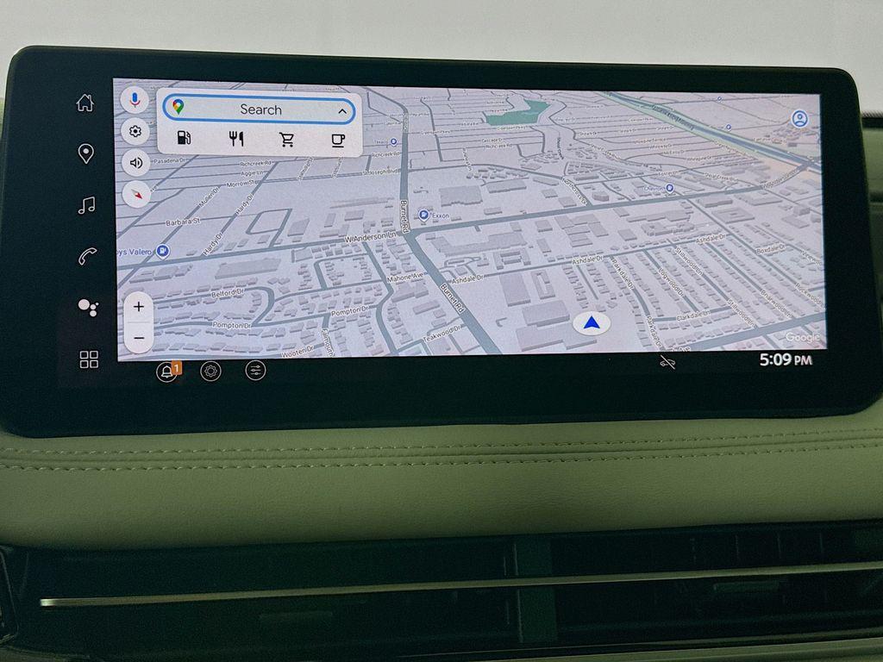The height and width of the screenshot is (662, 883).
Task: Toggle map voice guidance sound
Action: point(136,162)
